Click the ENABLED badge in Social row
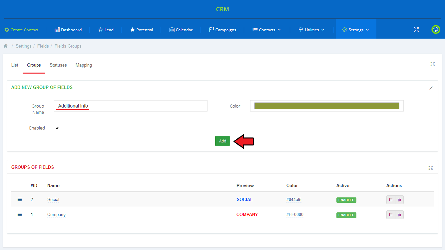 346,200
